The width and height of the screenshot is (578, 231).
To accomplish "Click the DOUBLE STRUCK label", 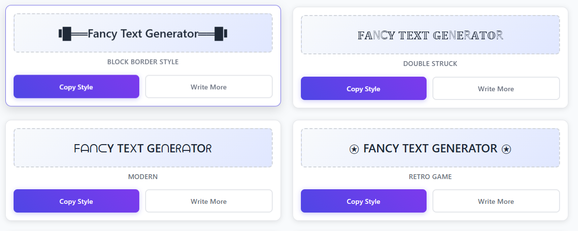I will (x=430, y=64).
